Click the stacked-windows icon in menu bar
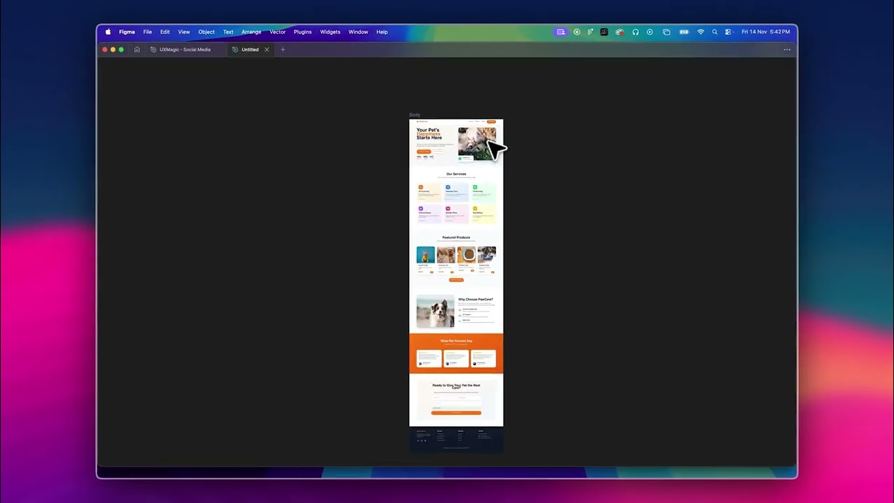 coord(666,32)
